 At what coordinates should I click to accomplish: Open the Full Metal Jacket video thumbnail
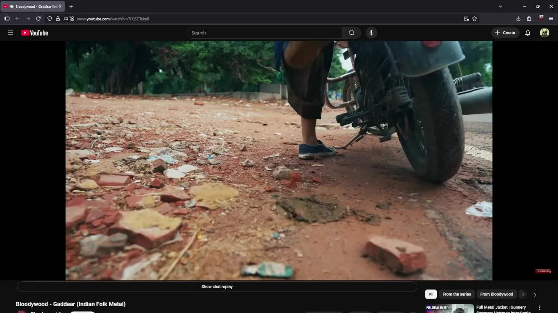[x=449, y=309]
